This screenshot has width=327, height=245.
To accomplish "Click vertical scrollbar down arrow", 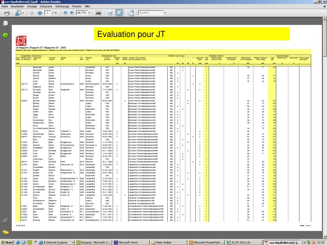I will point(325,237).
